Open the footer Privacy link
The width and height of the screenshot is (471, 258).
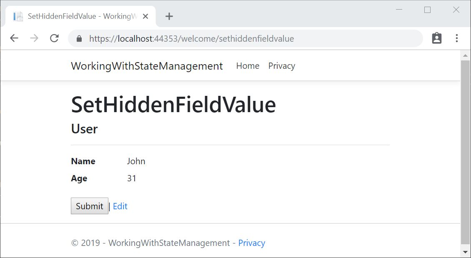coord(252,243)
